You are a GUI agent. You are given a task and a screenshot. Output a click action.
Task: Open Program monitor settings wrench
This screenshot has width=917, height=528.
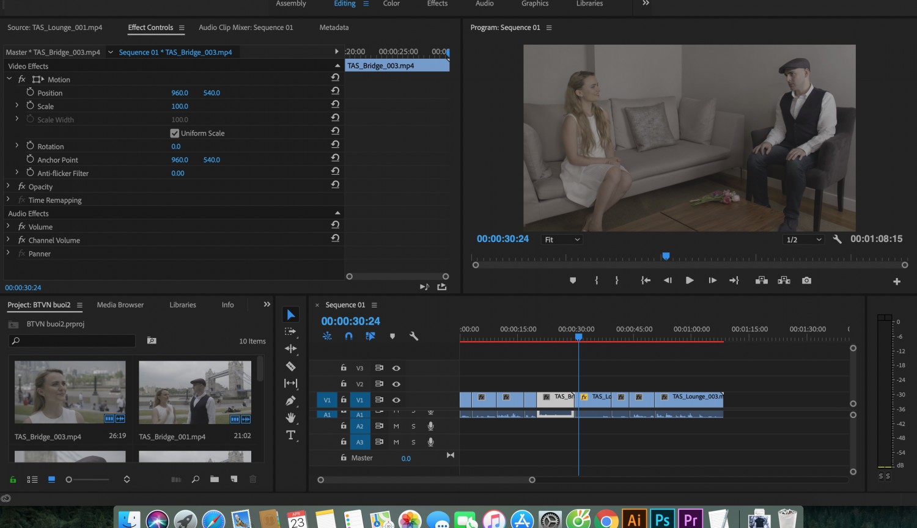(x=838, y=239)
